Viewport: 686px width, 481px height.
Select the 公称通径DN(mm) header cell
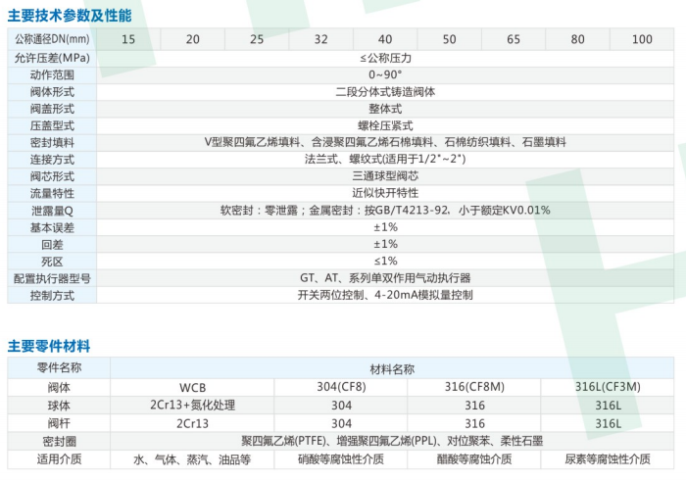[x=52, y=39]
